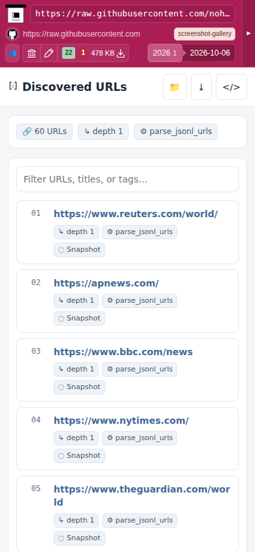Click Snapshot chip under theguardian

click(x=80, y=538)
